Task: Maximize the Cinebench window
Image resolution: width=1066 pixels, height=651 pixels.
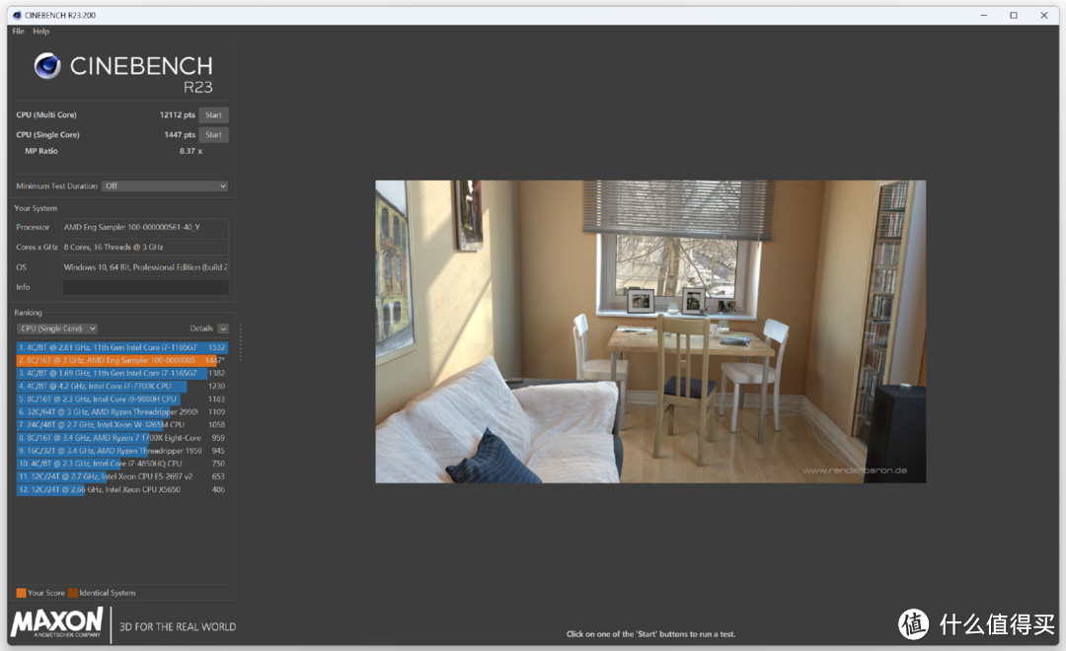Action: point(1014,15)
